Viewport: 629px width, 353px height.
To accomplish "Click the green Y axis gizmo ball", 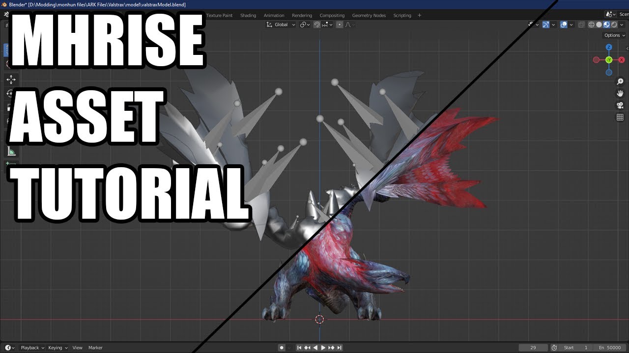I will click(x=609, y=60).
